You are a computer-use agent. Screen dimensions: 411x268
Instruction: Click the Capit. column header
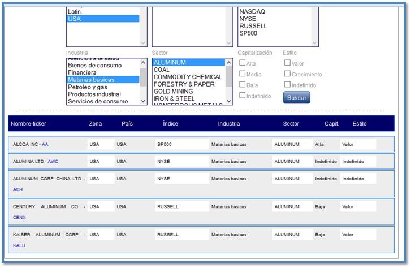(332, 123)
